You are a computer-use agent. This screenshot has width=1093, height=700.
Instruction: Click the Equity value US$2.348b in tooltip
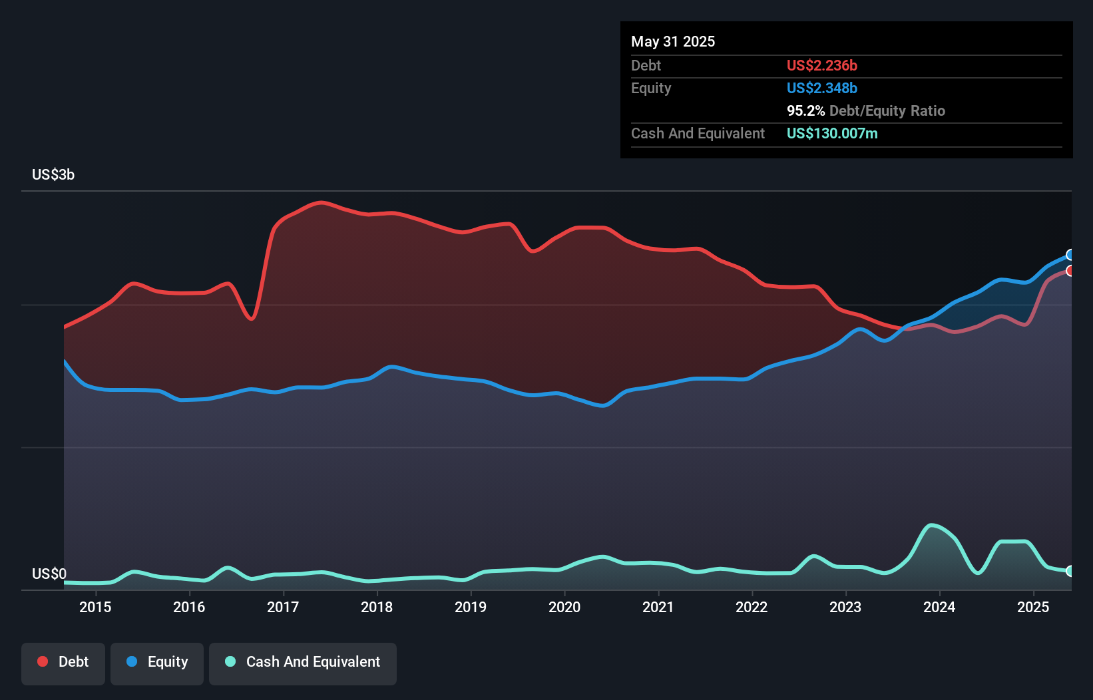(x=822, y=88)
